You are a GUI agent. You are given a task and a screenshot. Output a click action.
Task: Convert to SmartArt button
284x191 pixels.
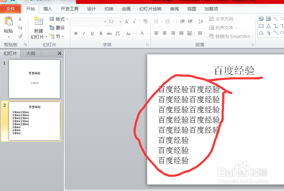(x=231, y=36)
